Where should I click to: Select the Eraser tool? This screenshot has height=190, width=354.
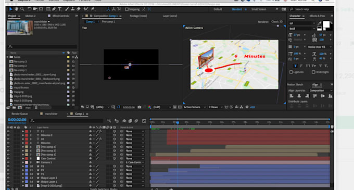click(x=79, y=9)
